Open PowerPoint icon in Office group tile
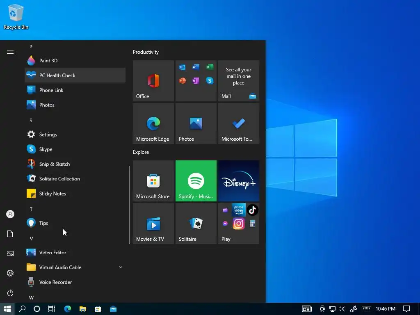Image resolution: width=420 pixels, height=315 pixels. pos(182,80)
